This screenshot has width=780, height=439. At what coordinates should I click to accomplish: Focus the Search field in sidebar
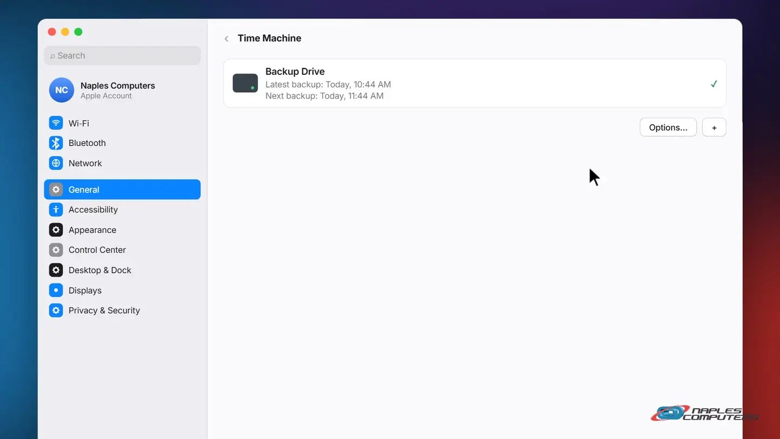(x=122, y=55)
